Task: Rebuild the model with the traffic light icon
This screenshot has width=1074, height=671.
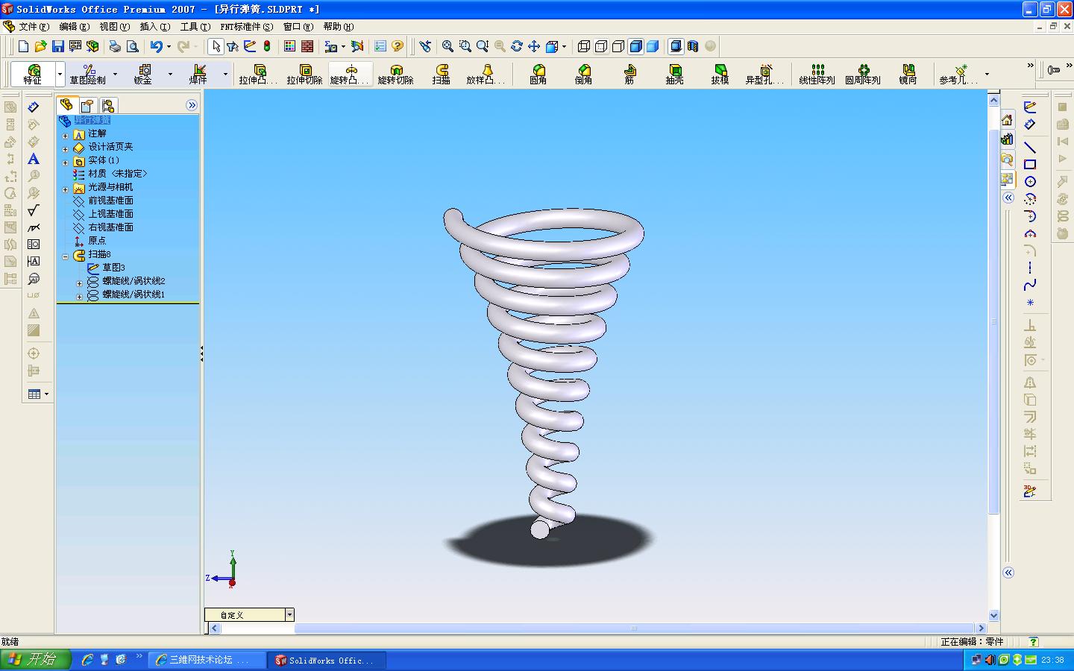Action: pos(267,46)
